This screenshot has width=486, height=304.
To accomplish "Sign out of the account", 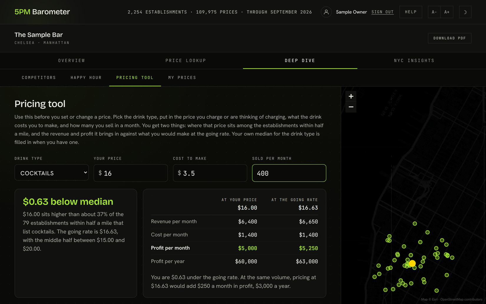I will click(x=382, y=12).
